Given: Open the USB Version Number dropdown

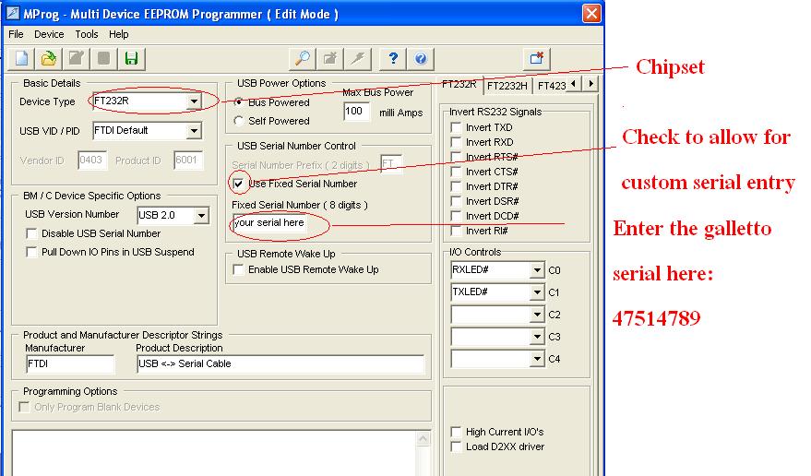Looking at the screenshot, I should [x=201, y=215].
